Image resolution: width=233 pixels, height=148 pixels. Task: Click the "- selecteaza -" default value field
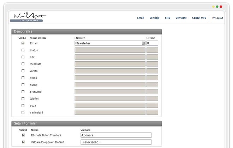click(x=116, y=142)
